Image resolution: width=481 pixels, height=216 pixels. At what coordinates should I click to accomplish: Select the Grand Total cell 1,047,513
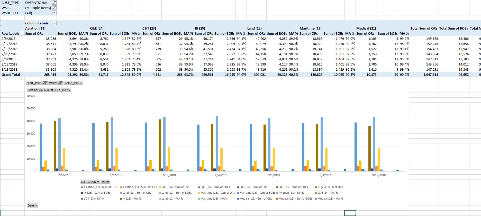tap(430, 74)
